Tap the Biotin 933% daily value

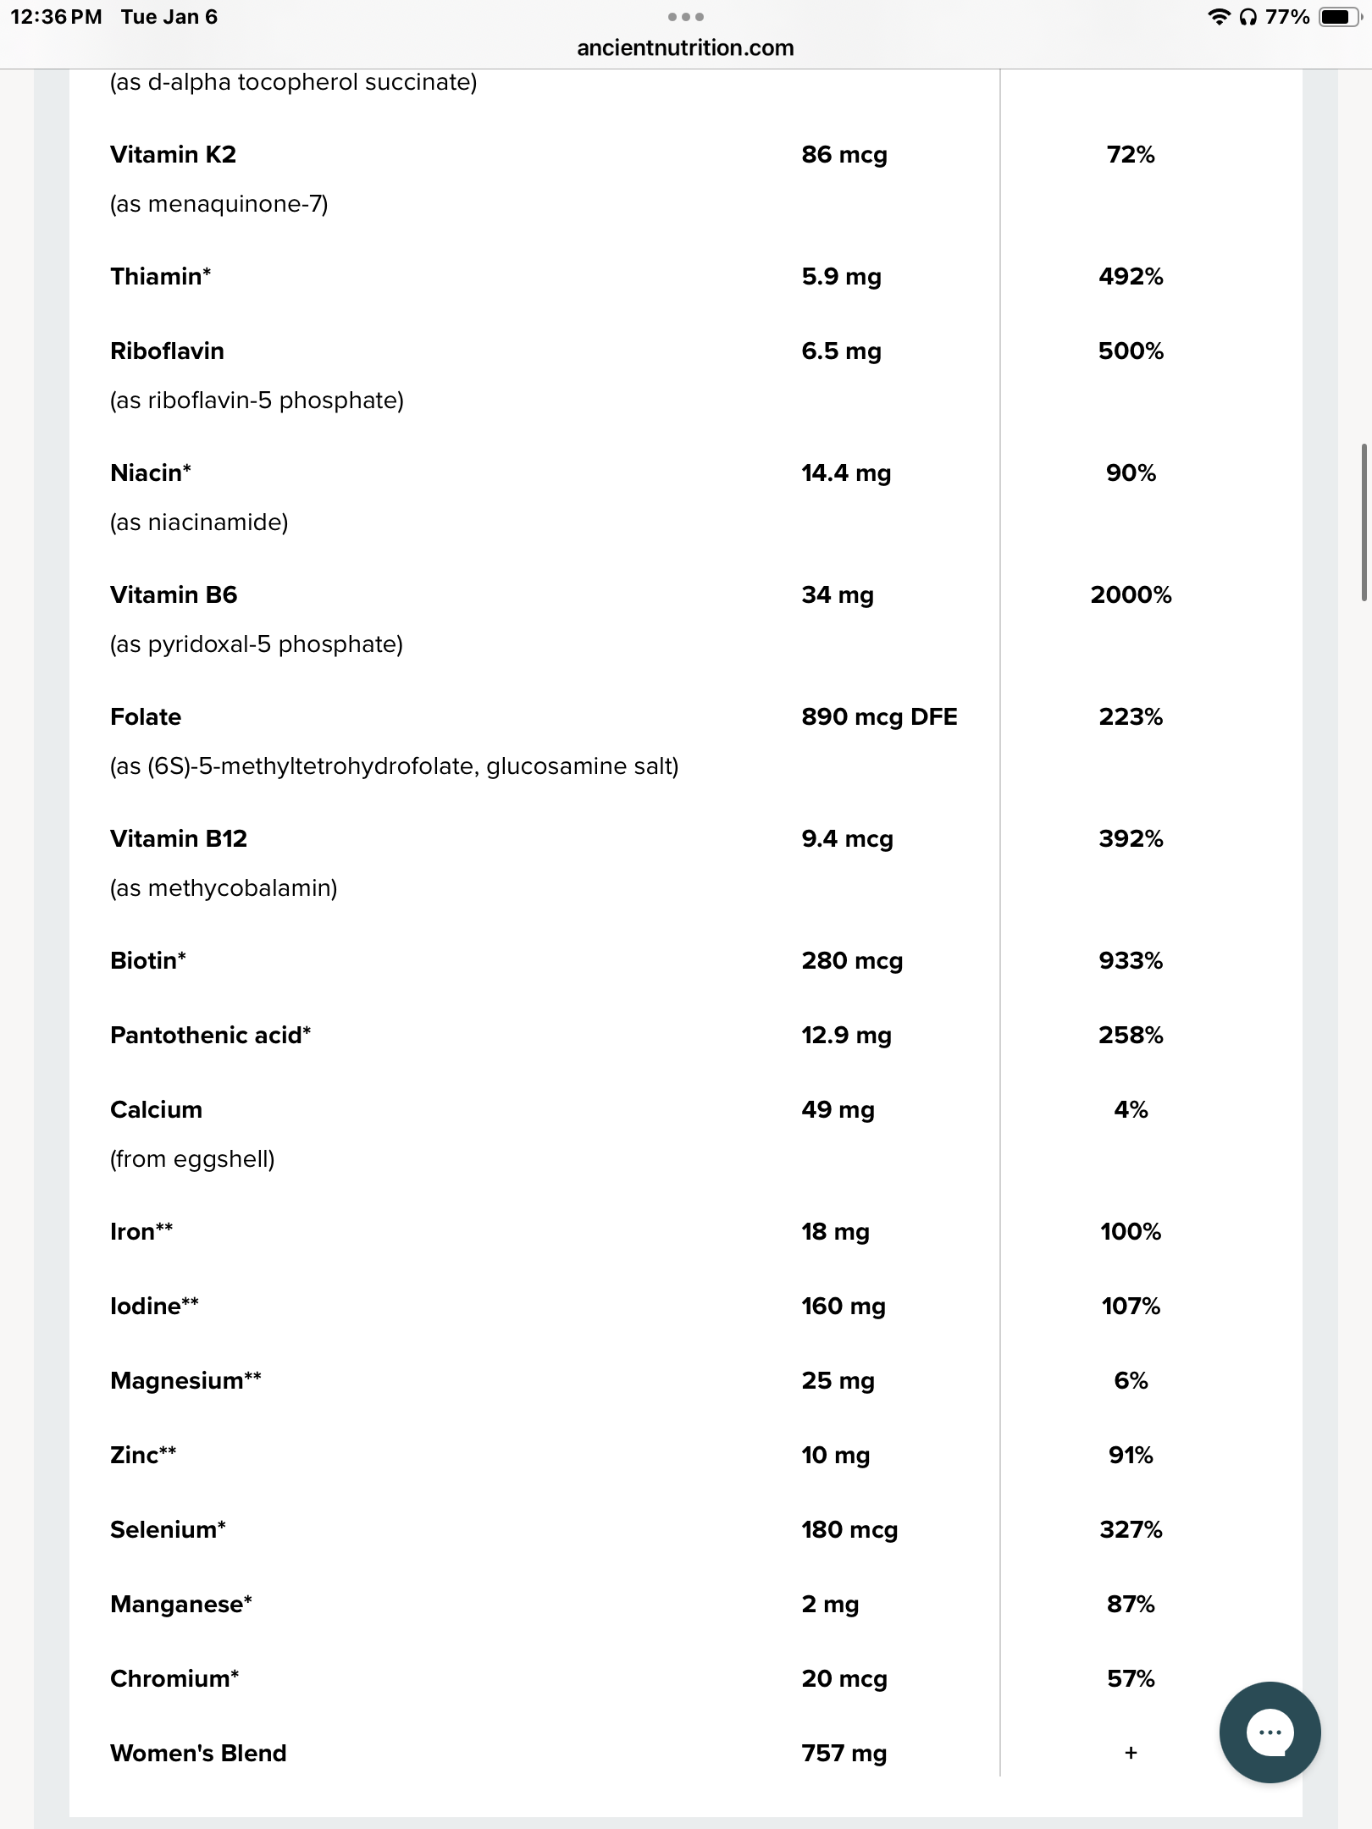click(x=1131, y=960)
